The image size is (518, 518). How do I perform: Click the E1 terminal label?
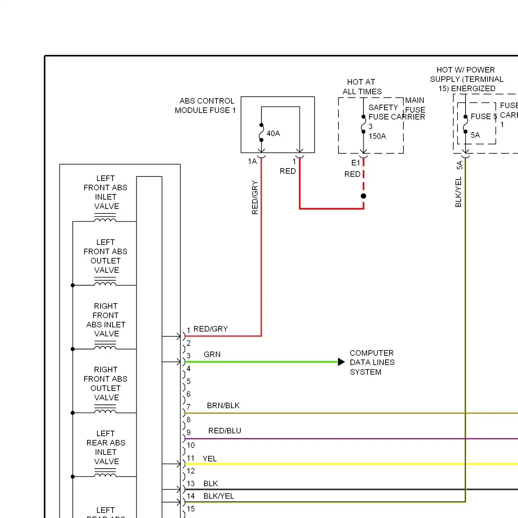[x=356, y=163]
